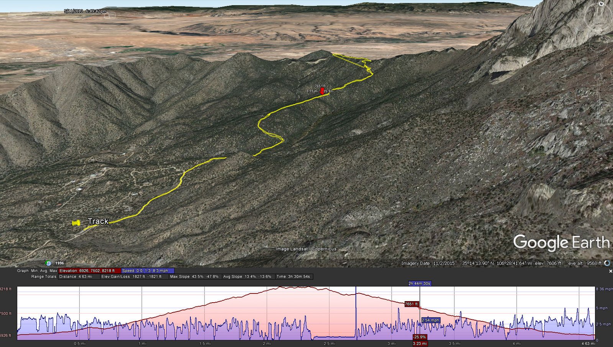The image size is (613, 347).
Task: Click the 7651 ft elevation cursor tag
Action: click(x=411, y=304)
